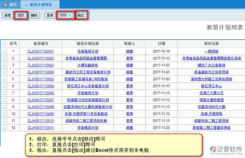This screenshot has width=245, height=158.
Task: Tick the checkbox for row 5
Action: pos(4,79)
